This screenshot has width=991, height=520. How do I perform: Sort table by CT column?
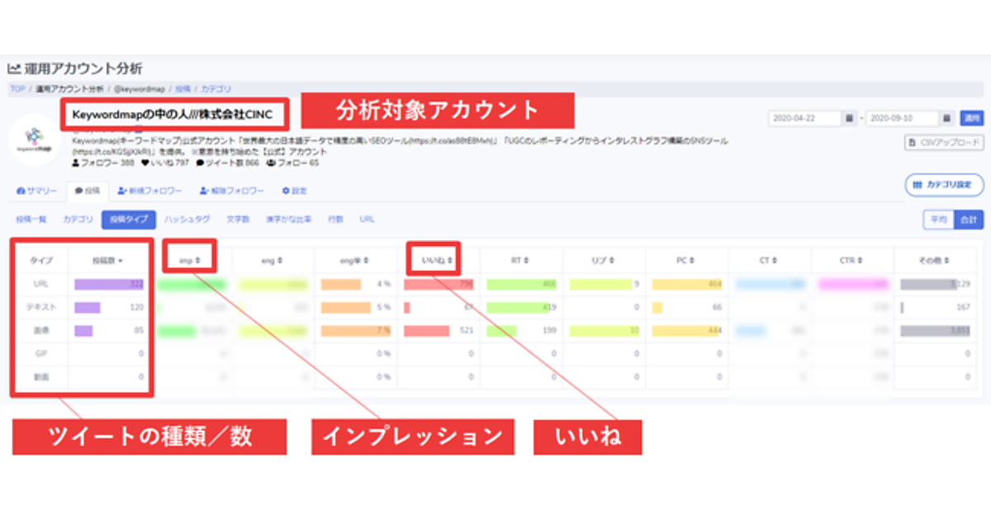pyautogui.click(x=769, y=260)
